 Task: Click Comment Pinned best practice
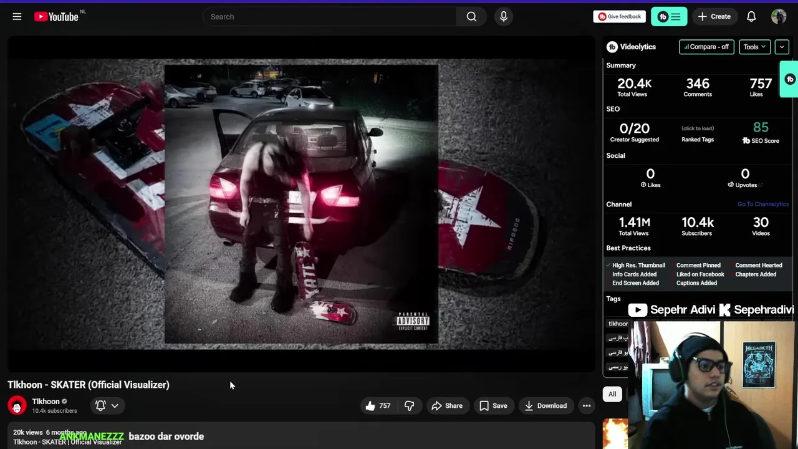tap(698, 265)
